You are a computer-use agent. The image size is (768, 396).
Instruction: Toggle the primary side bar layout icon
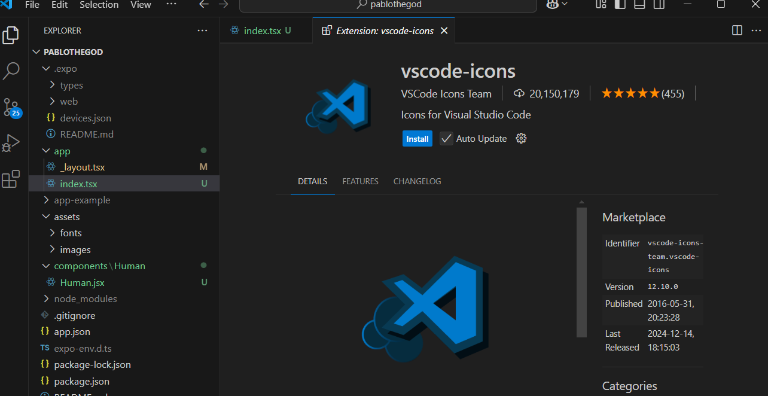coord(620,5)
